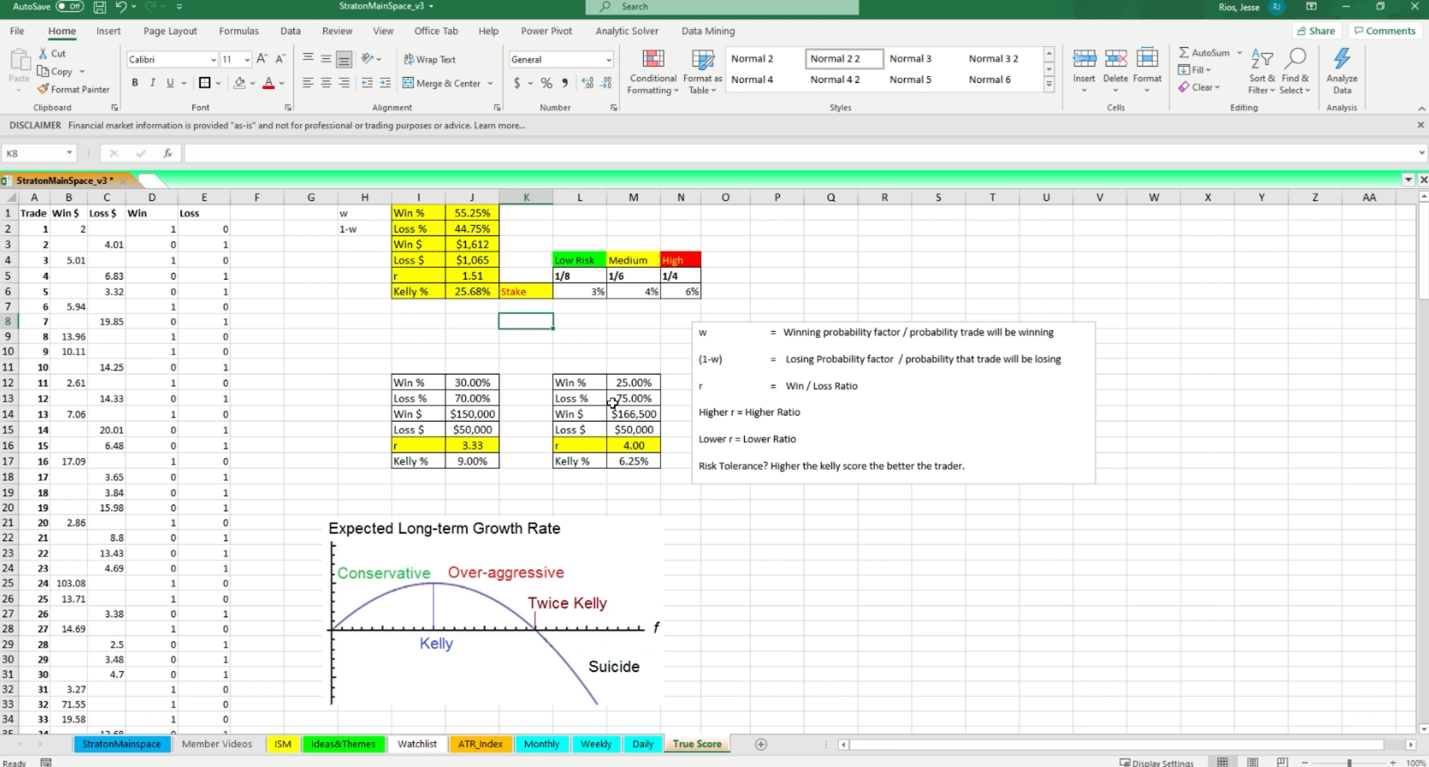Toggle the AutoSave switch
Screen dimensions: 1429x767
click(x=69, y=7)
